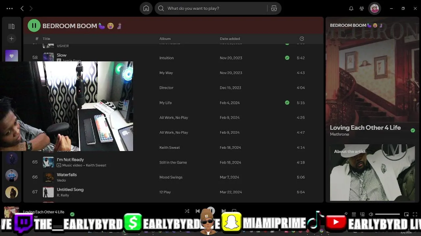Open the profile avatar menu
Image resolution: width=421 pixels, height=236 pixels.
click(375, 9)
